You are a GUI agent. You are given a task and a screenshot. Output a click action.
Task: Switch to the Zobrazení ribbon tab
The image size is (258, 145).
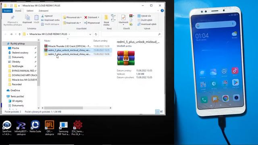pyautogui.click(x=44, y=11)
